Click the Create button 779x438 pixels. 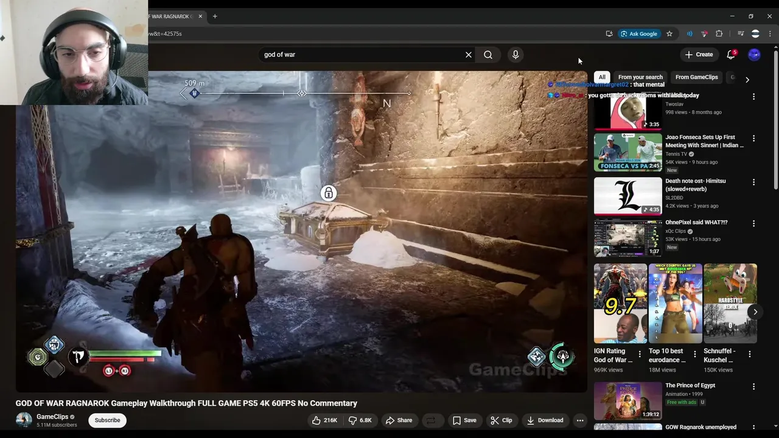pos(699,55)
